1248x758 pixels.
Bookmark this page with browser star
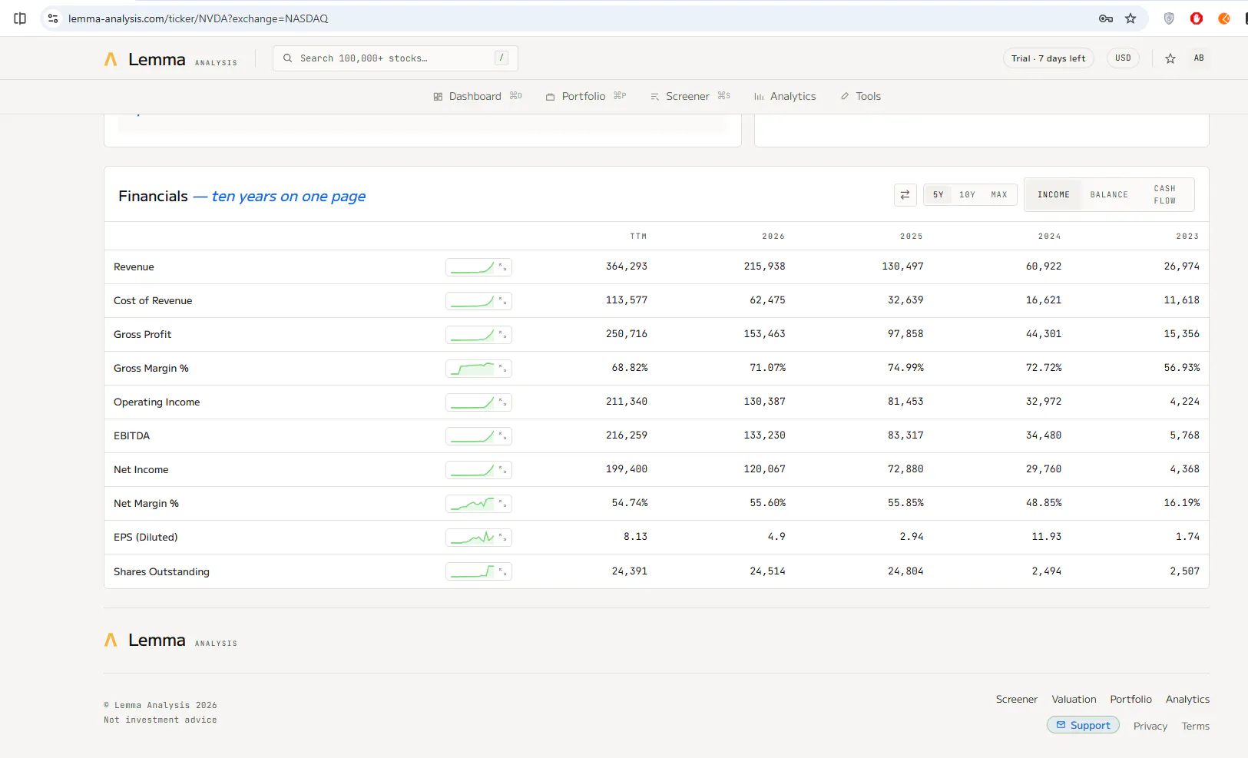click(x=1130, y=18)
